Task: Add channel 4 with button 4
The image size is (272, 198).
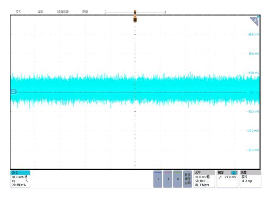Action: (178, 179)
